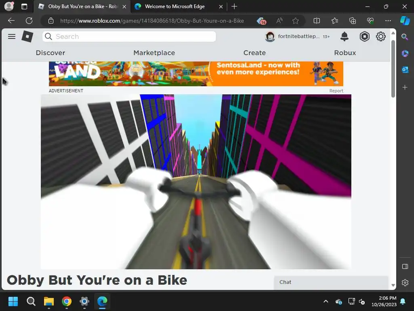This screenshot has width=414, height=311.
Task: Toggle the Edge sidebar visibility button
Action: coord(405,266)
